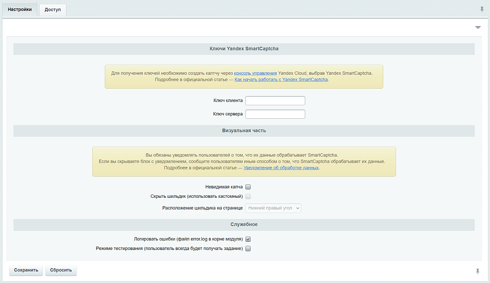Click the 'Служебное' section header
The image size is (490, 283).
244,224
